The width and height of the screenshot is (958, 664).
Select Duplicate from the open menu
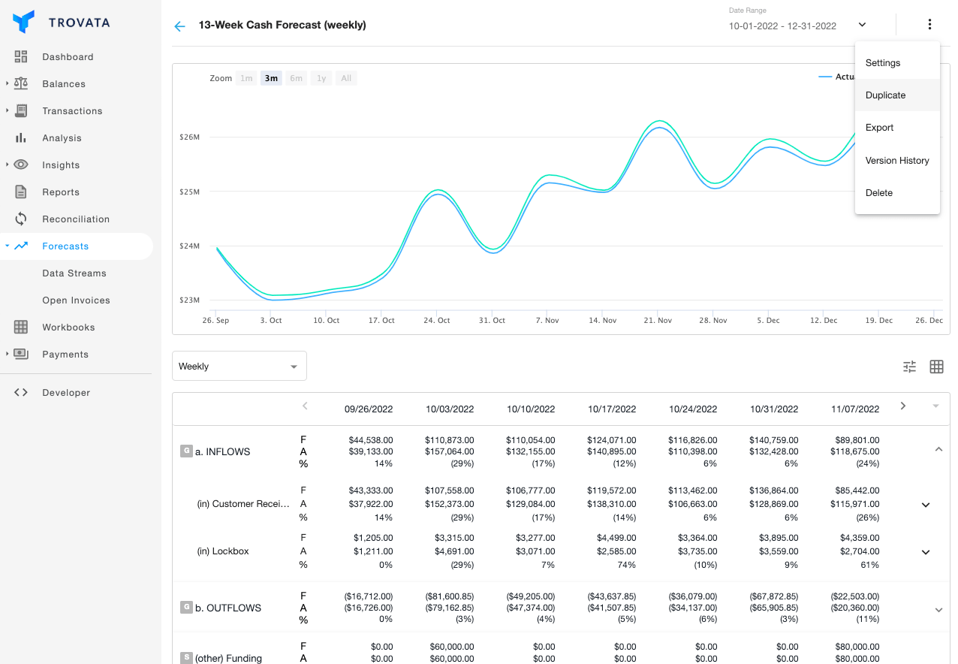(885, 95)
